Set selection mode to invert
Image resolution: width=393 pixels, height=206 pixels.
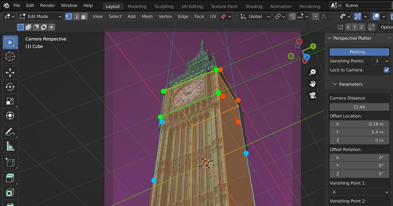coord(44,27)
